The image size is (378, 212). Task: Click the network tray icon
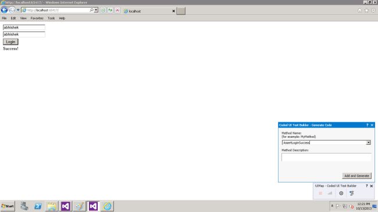(x=345, y=206)
